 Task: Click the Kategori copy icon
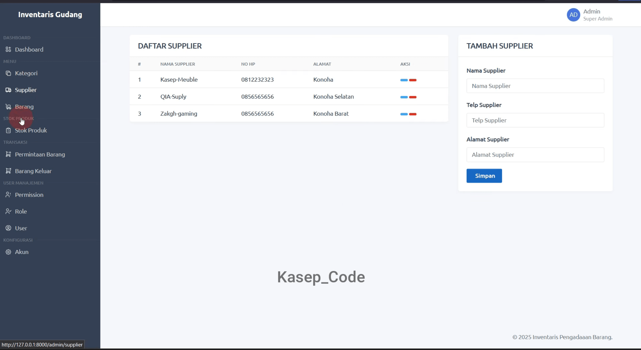(8, 73)
